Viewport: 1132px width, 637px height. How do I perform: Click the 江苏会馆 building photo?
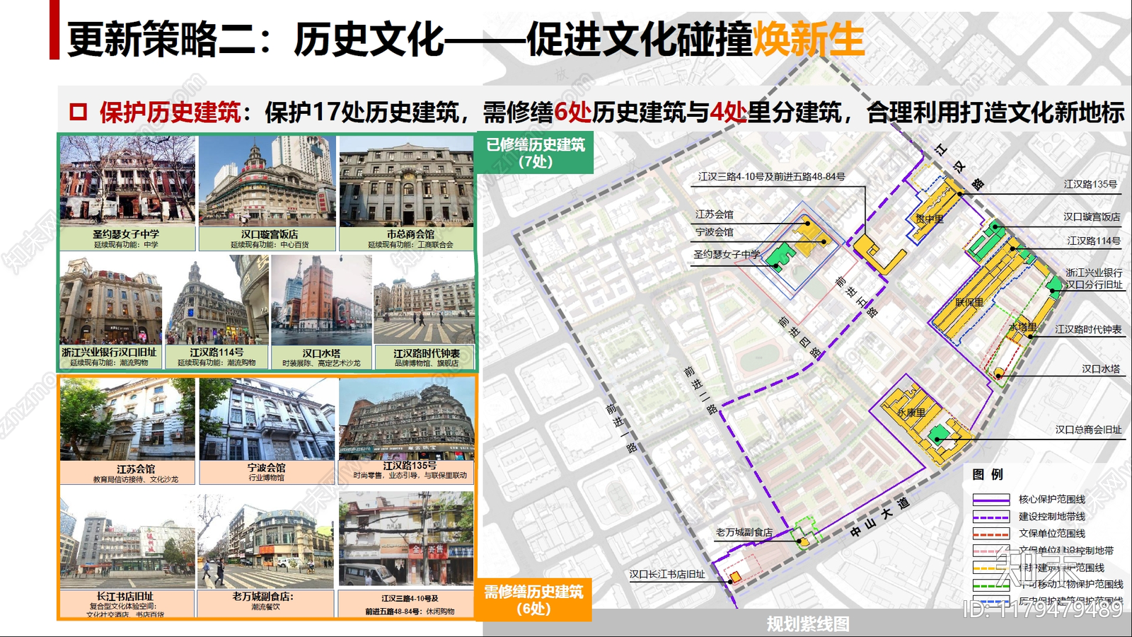coord(127,419)
